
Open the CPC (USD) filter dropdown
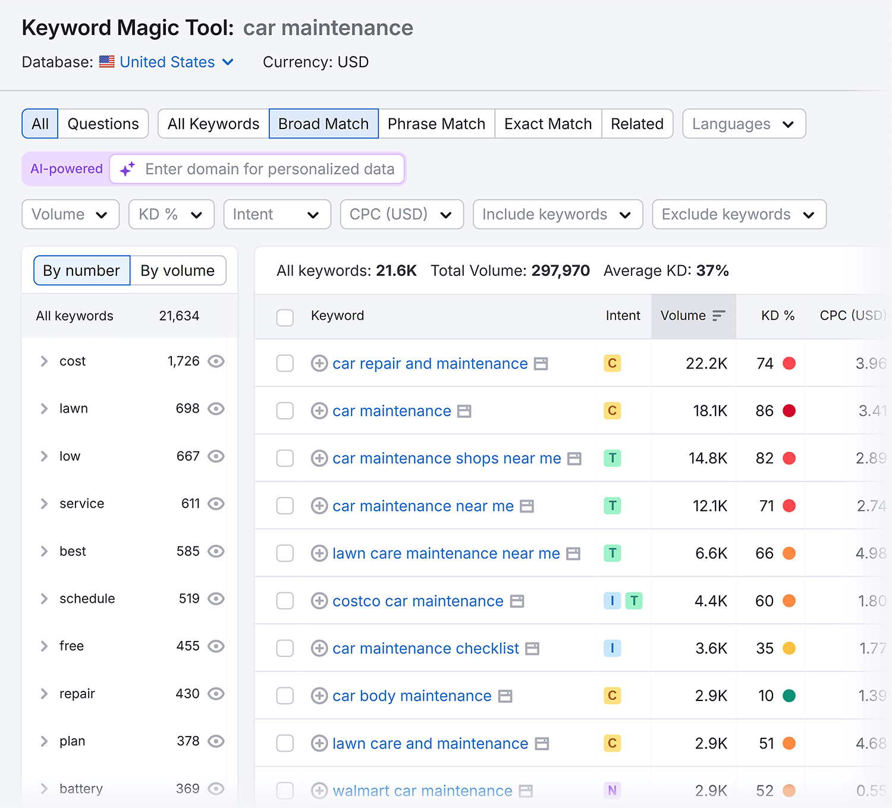(402, 214)
